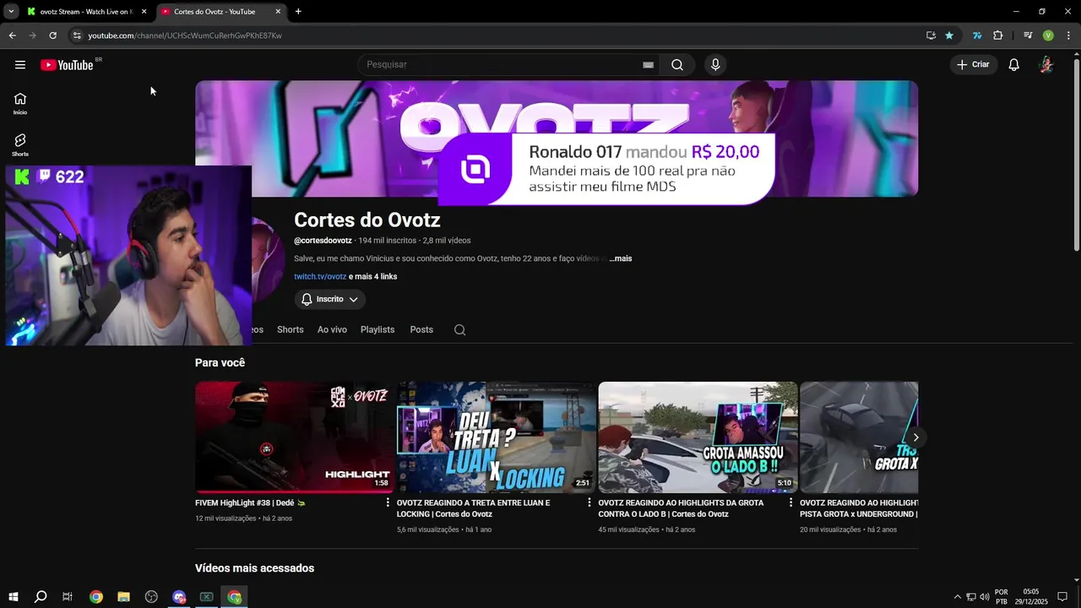1081x608 pixels.
Task: Close the Cortes do Ovotz tab
Action: click(x=278, y=12)
